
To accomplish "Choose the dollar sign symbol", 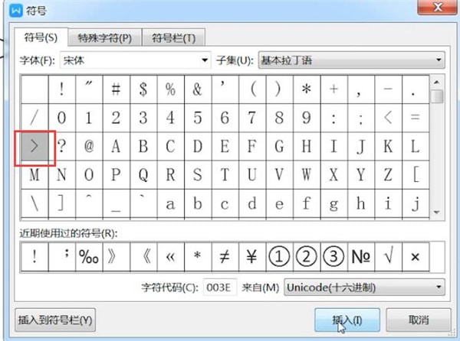I will pos(143,89).
